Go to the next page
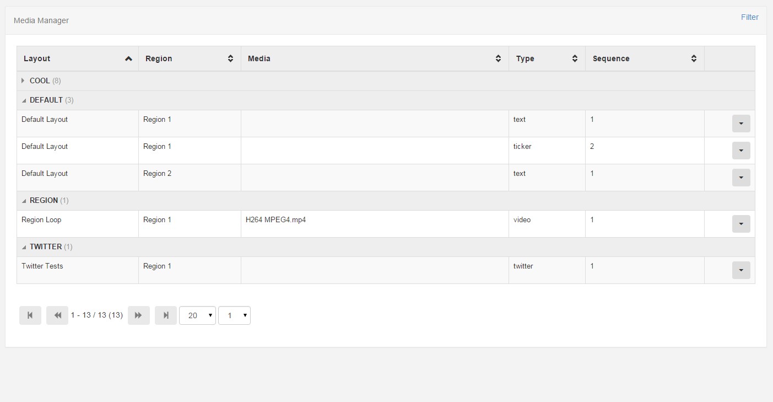773x402 pixels. pos(139,315)
